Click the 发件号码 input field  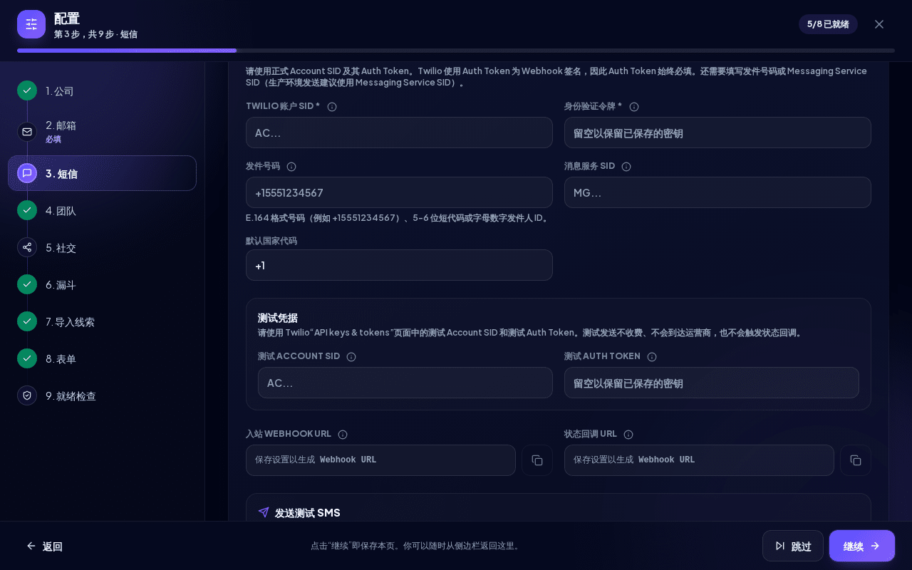pos(399,192)
